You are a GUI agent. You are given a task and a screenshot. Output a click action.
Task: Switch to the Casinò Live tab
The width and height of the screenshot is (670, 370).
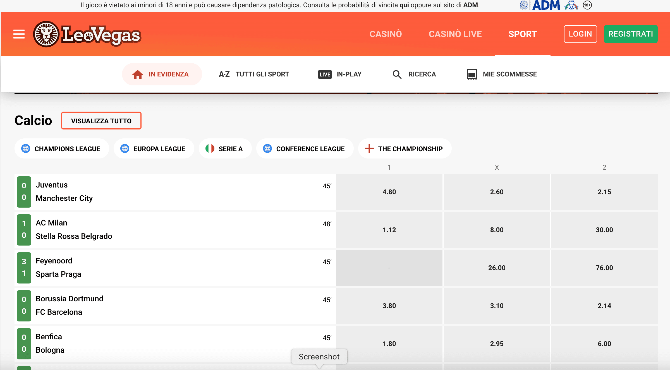click(x=455, y=34)
